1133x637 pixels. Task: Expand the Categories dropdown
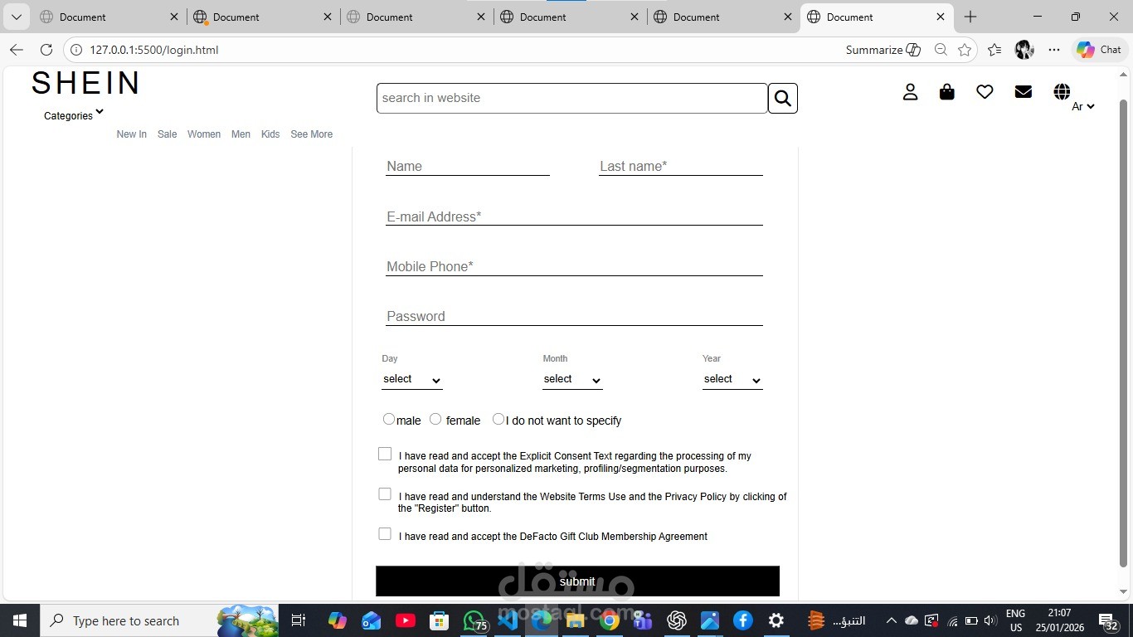(x=74, y=115)
